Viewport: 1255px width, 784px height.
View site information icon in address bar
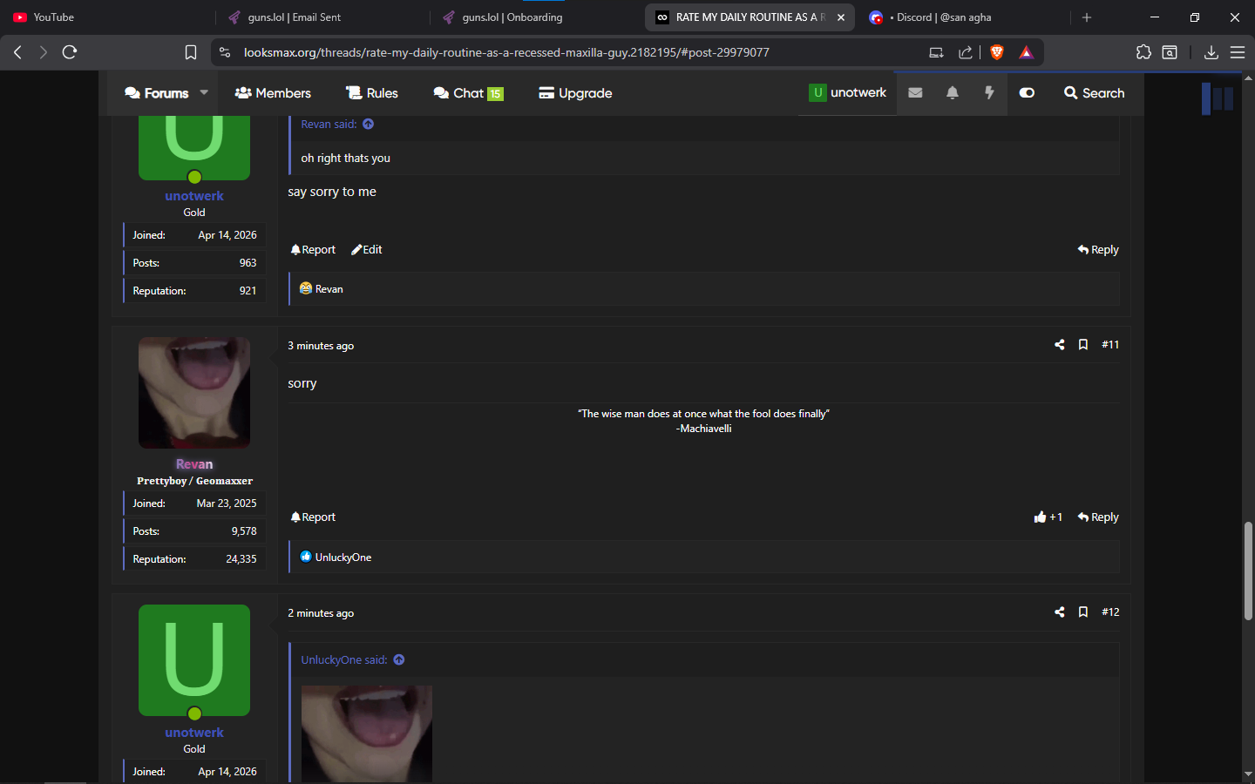pyautogui.click(x=225, y=52)
